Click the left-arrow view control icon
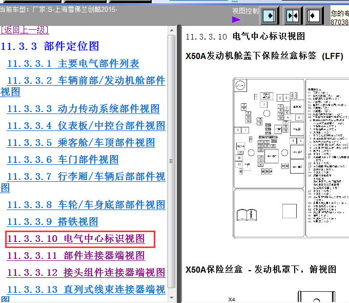The width and height of the screenshot is (349, 303). tap(314, 15)
